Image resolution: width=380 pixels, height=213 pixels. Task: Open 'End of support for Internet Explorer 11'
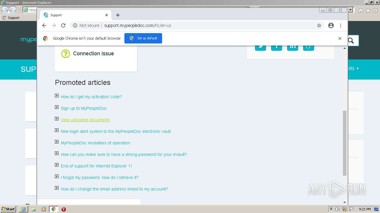[x=96, y=166]
